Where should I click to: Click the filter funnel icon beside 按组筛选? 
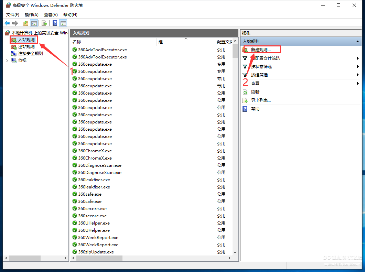245,75
